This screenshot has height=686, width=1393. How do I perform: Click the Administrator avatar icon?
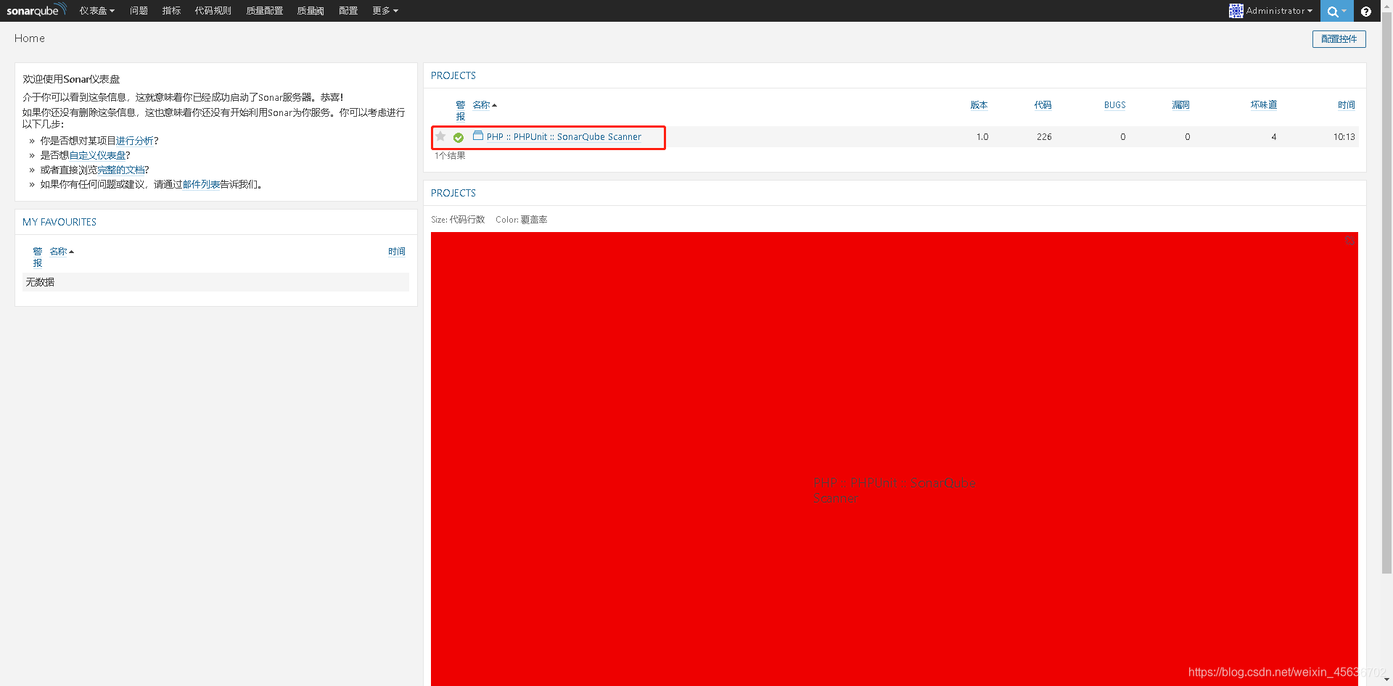1236,10
